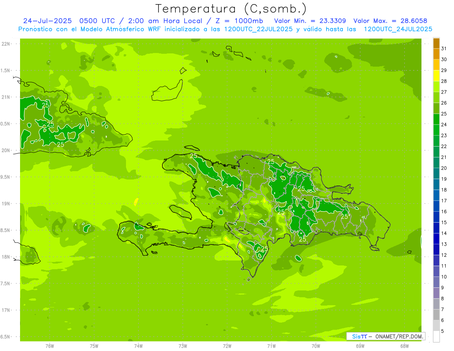Click the "17N" latitude axis label
This screenshot has width=454, height=351.
(x=6, y=310)
